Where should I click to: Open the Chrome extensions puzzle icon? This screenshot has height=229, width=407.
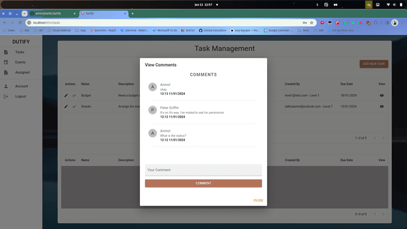pyautogui.click(x=376, y=23)
